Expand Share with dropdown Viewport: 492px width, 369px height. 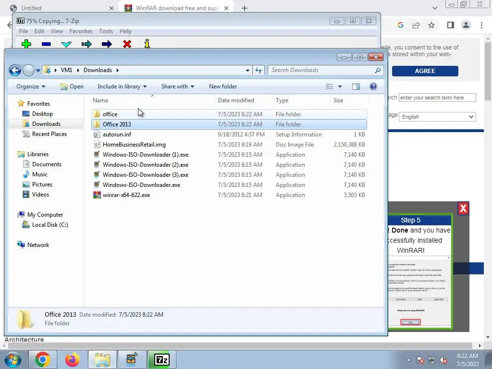178,86
